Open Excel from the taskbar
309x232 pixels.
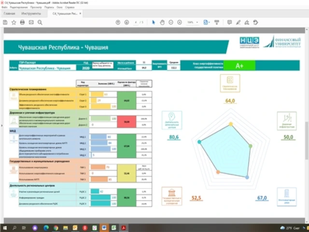coord(114,228)
